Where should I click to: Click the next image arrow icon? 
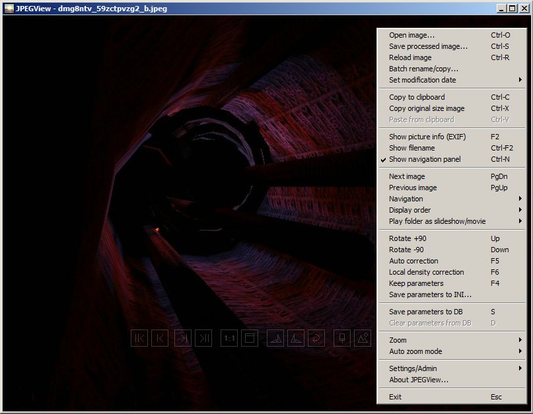point(183,338)
